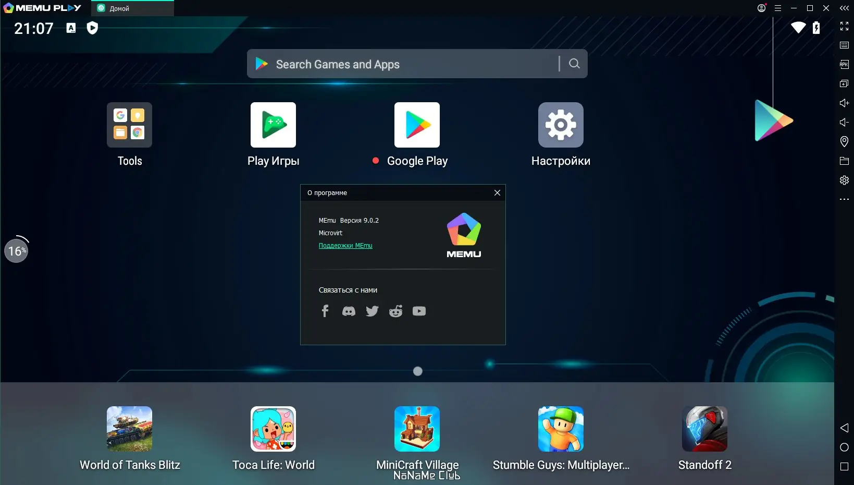Open the keyboard mapping tool
This screenshot has width=854, height=485.
tap(845, 45)
